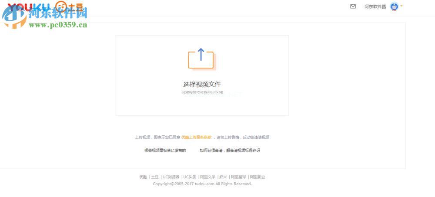Viewport: 435px width, 197px height.
Task: Open 优酷上传服务条款 link
Action: 197,137
